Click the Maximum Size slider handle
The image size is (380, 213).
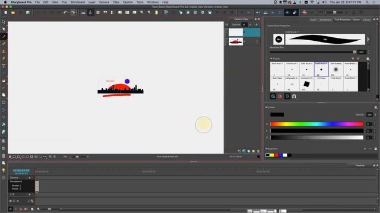(354, 52)
